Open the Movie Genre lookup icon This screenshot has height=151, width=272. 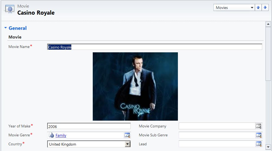pyautogui.click(x=127, y=135)
